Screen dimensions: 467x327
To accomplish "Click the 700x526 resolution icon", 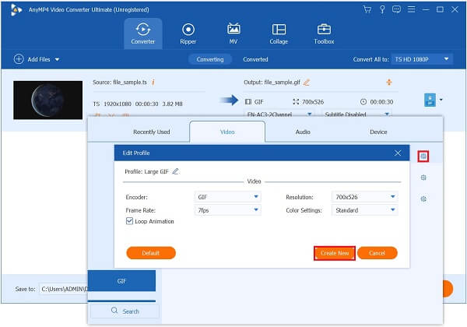I will click(296, 102).
